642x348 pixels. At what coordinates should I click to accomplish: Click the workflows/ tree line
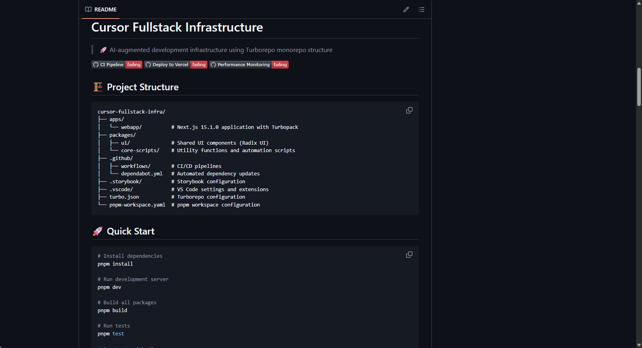click(x=136, y=166)
